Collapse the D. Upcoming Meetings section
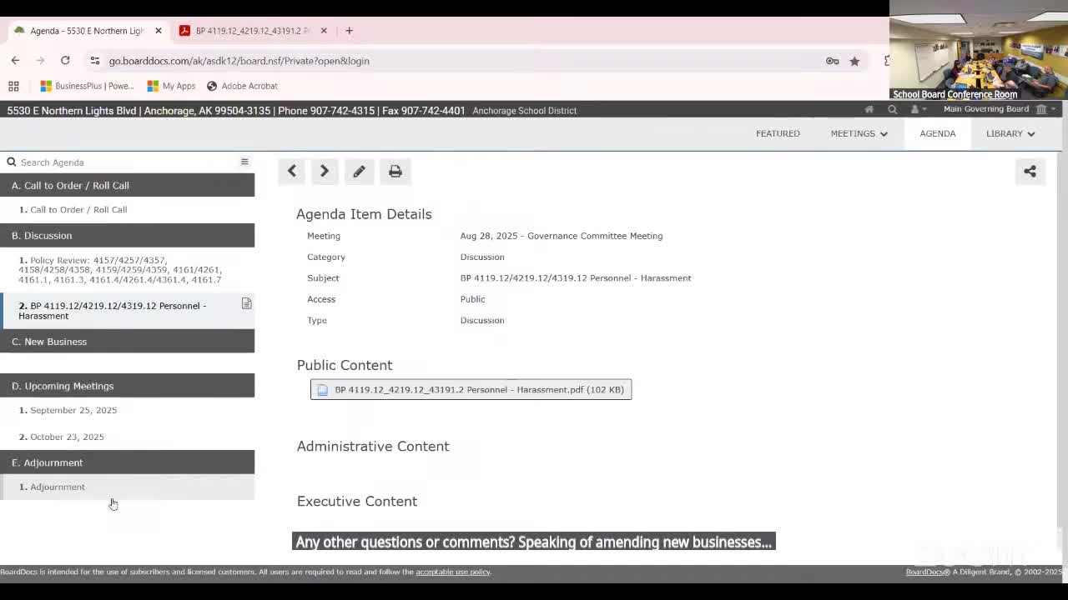Viewport: 1068px width, 600px height. click(x=127, y=386)
